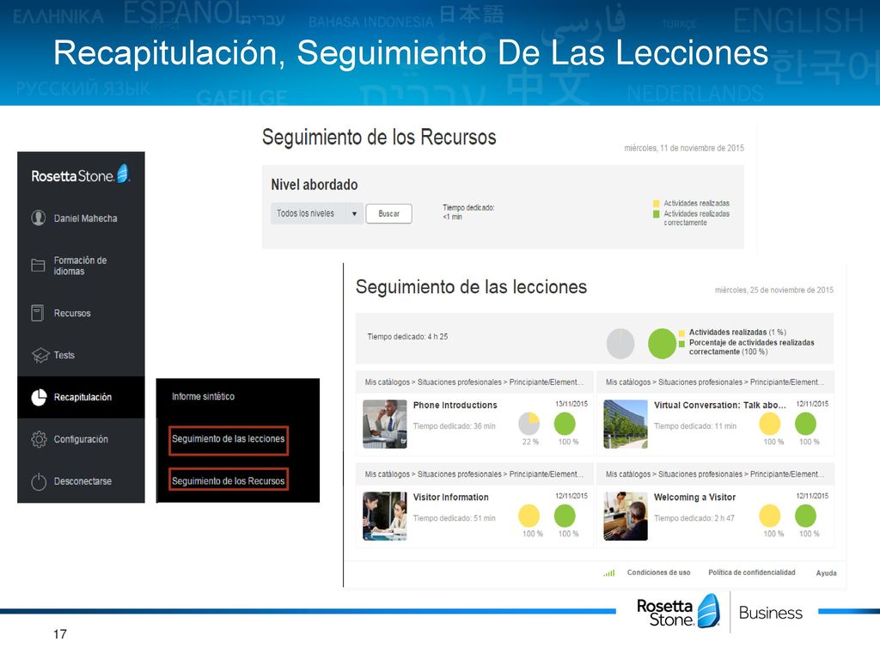The height and width of the screenshot is (660, 880).
Task: Click the large green summary circle
Action: [663, 344]
